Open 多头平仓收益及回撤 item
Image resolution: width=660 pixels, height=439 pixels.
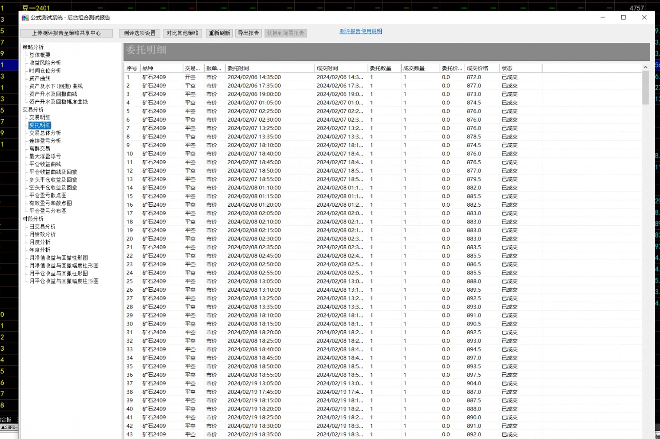[53, 180]
